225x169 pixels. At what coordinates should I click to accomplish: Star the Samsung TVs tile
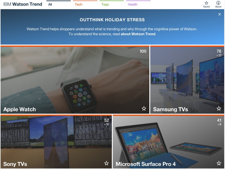(x=219, y=108)
